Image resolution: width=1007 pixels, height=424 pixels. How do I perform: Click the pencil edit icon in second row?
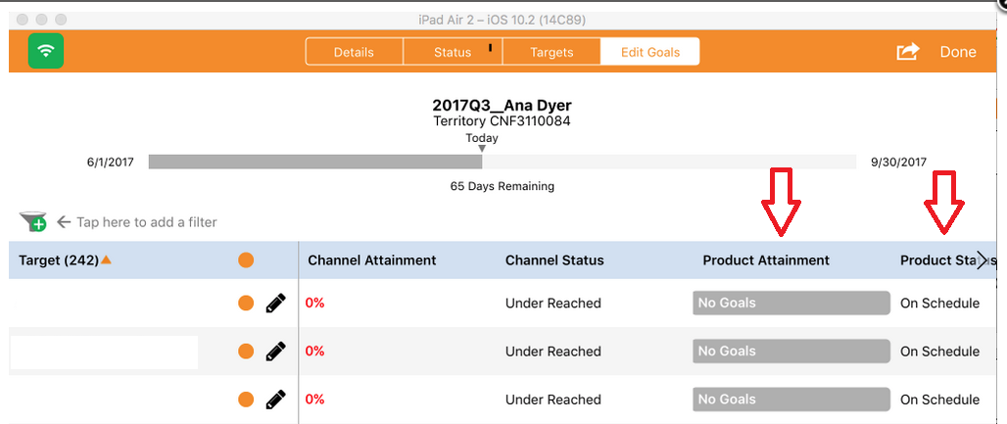click(x=276, y=352)
